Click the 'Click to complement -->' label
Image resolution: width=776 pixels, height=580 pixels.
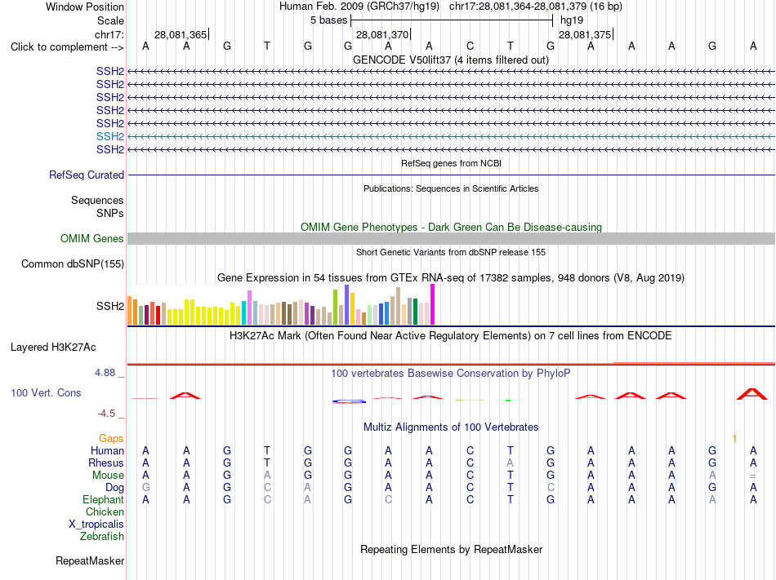point(67,47)
